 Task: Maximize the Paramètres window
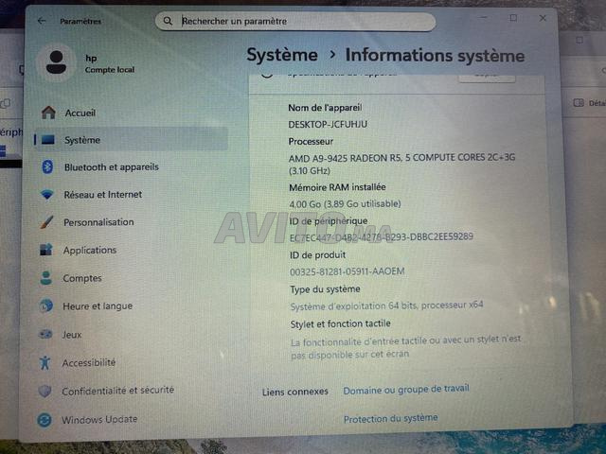tap(513, 18)
